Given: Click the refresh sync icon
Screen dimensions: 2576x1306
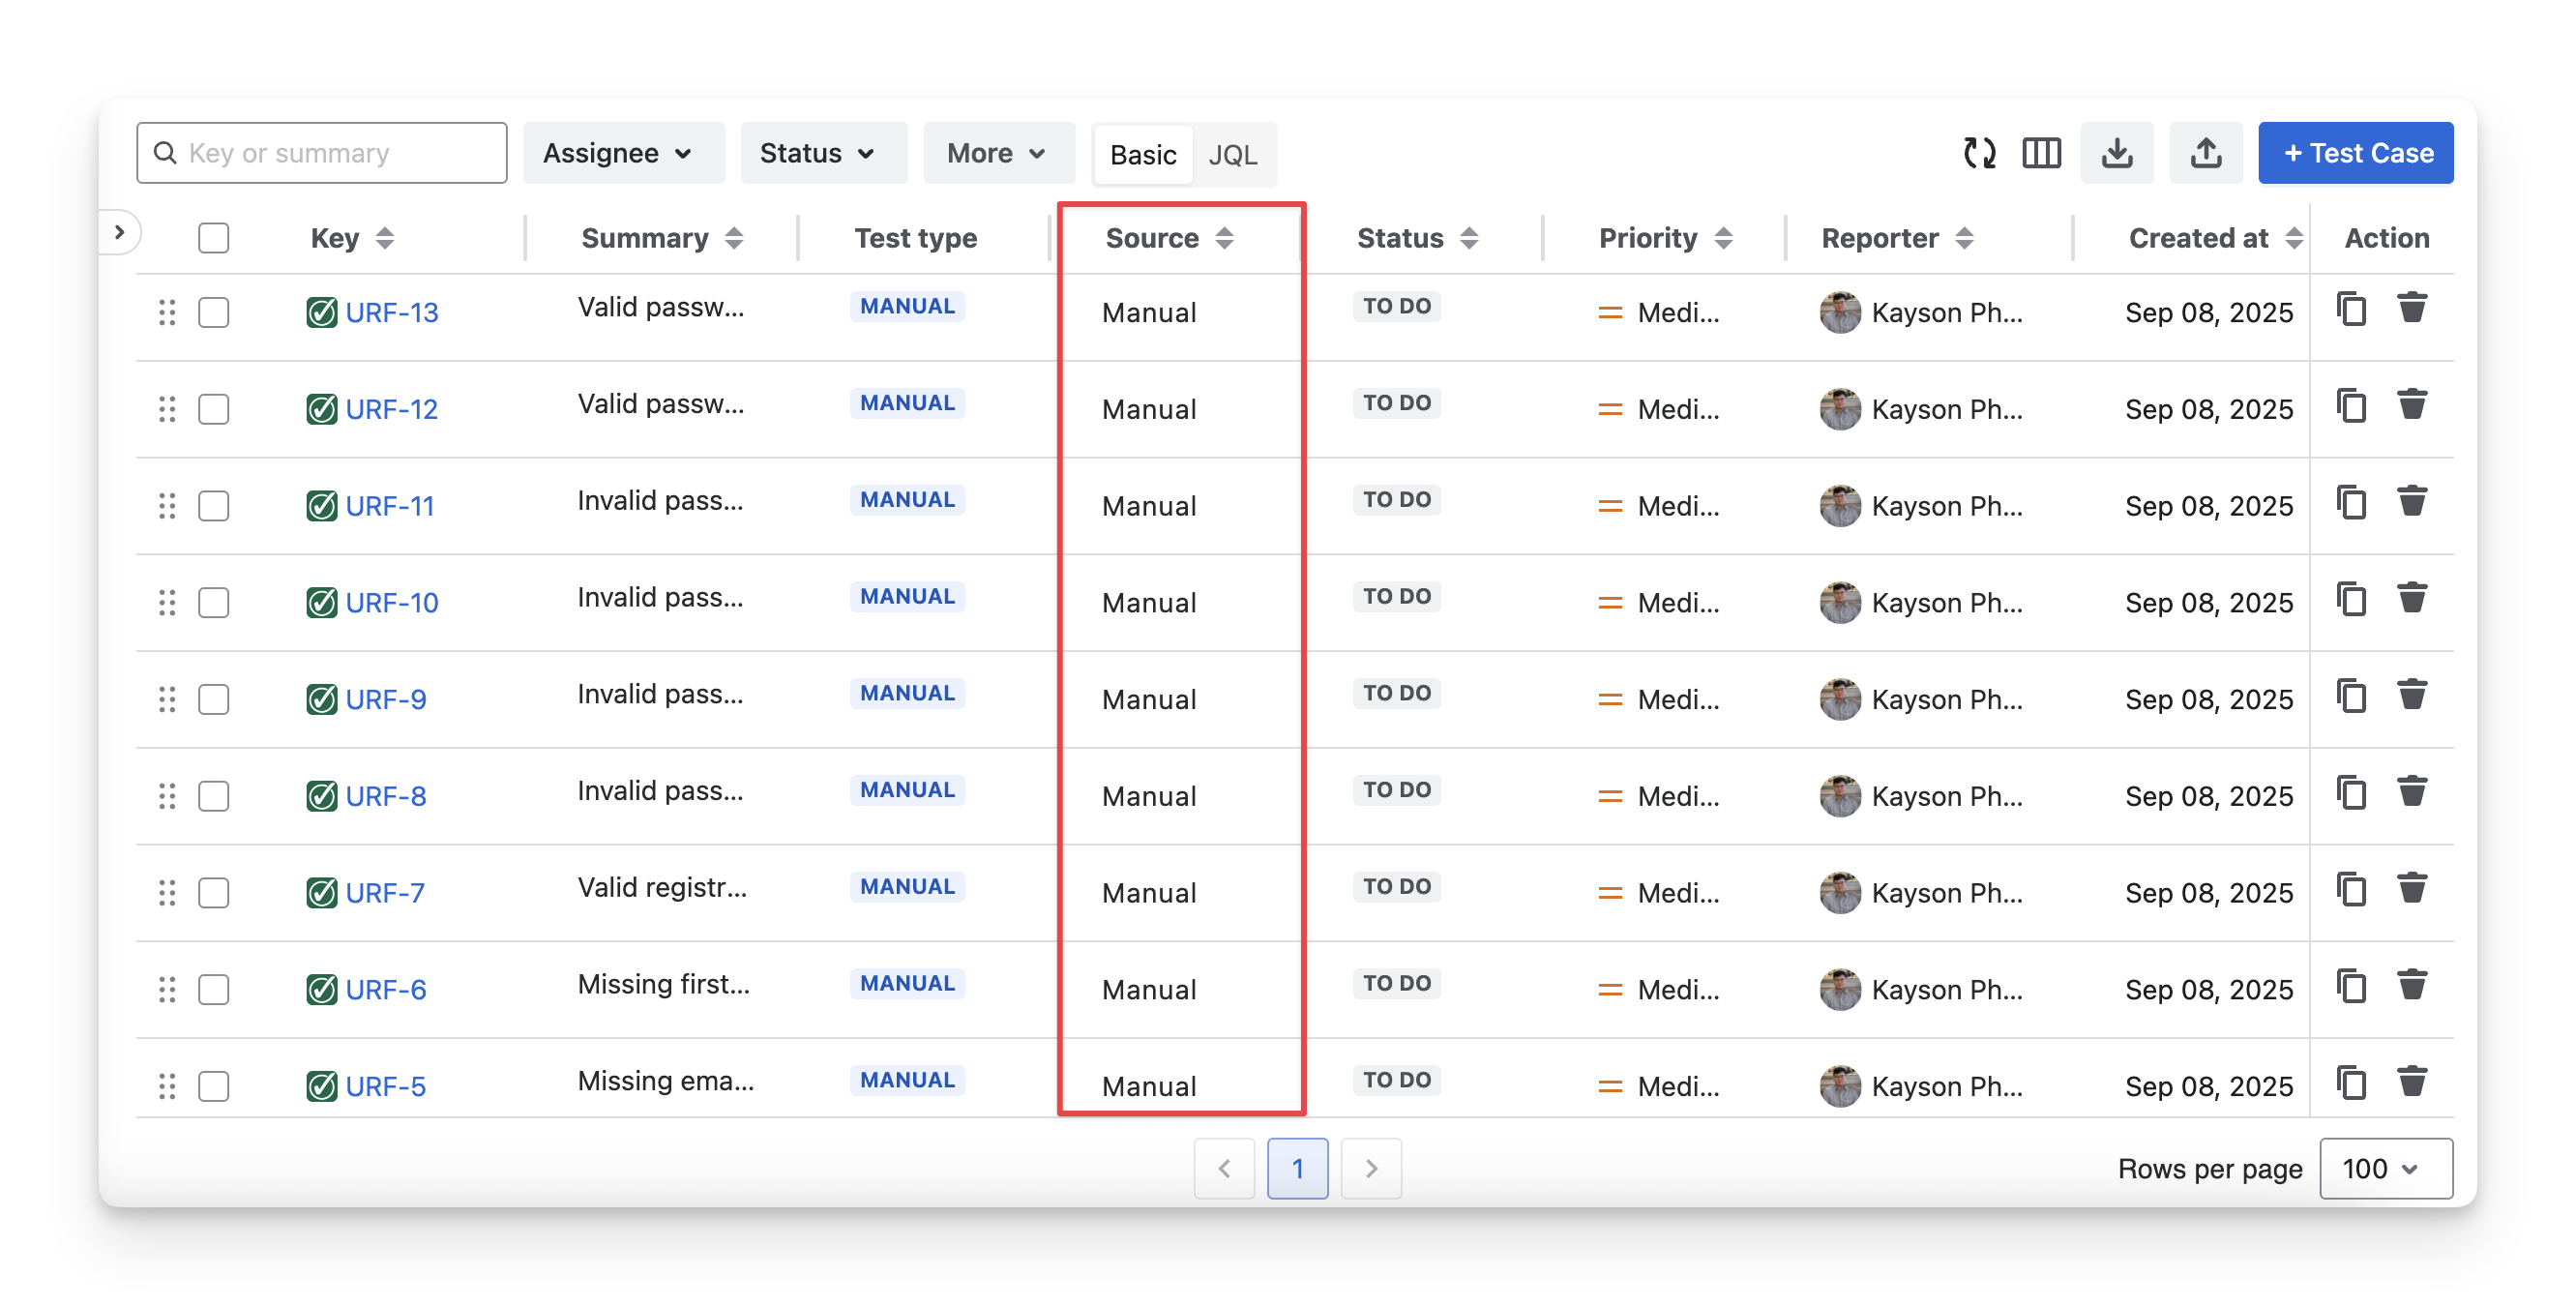Looking at the screenshot, I should coord(1978,153).
